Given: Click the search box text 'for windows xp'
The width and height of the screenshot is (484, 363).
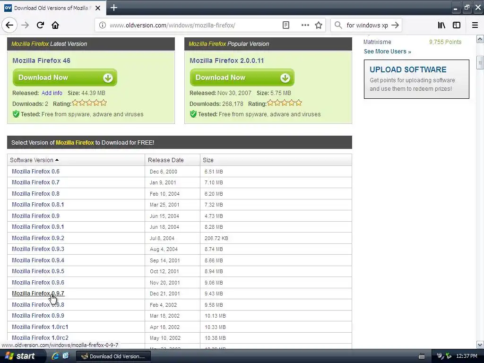Looking at the screenshot, I should [x=367, y=26].
